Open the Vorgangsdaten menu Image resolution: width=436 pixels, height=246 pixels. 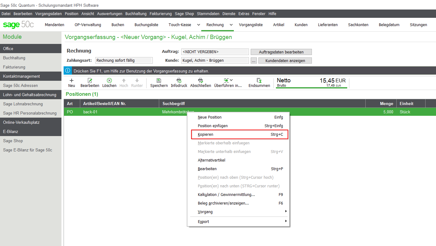click(49, 14)
